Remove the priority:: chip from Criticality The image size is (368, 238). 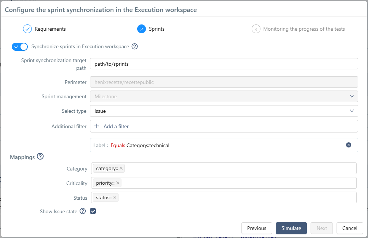[x=118, y=183]
